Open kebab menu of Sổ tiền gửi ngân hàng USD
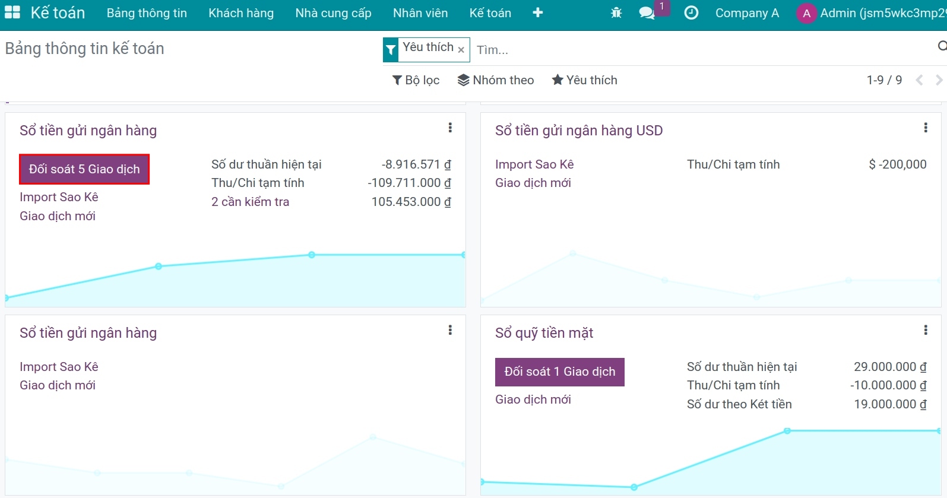 (925, 128)
